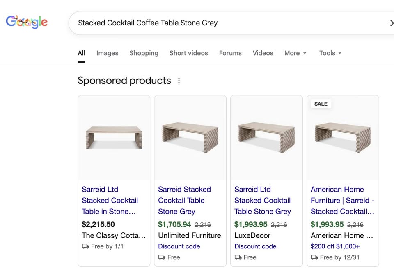
Task: Switch to the Shopping tab
Action: [144, 53]
